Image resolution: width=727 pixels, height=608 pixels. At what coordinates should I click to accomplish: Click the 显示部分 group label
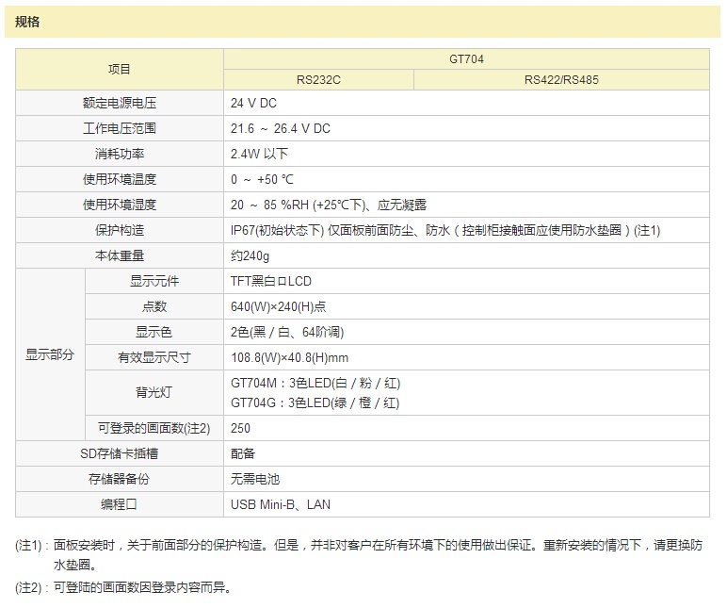[x=50, y=354]
